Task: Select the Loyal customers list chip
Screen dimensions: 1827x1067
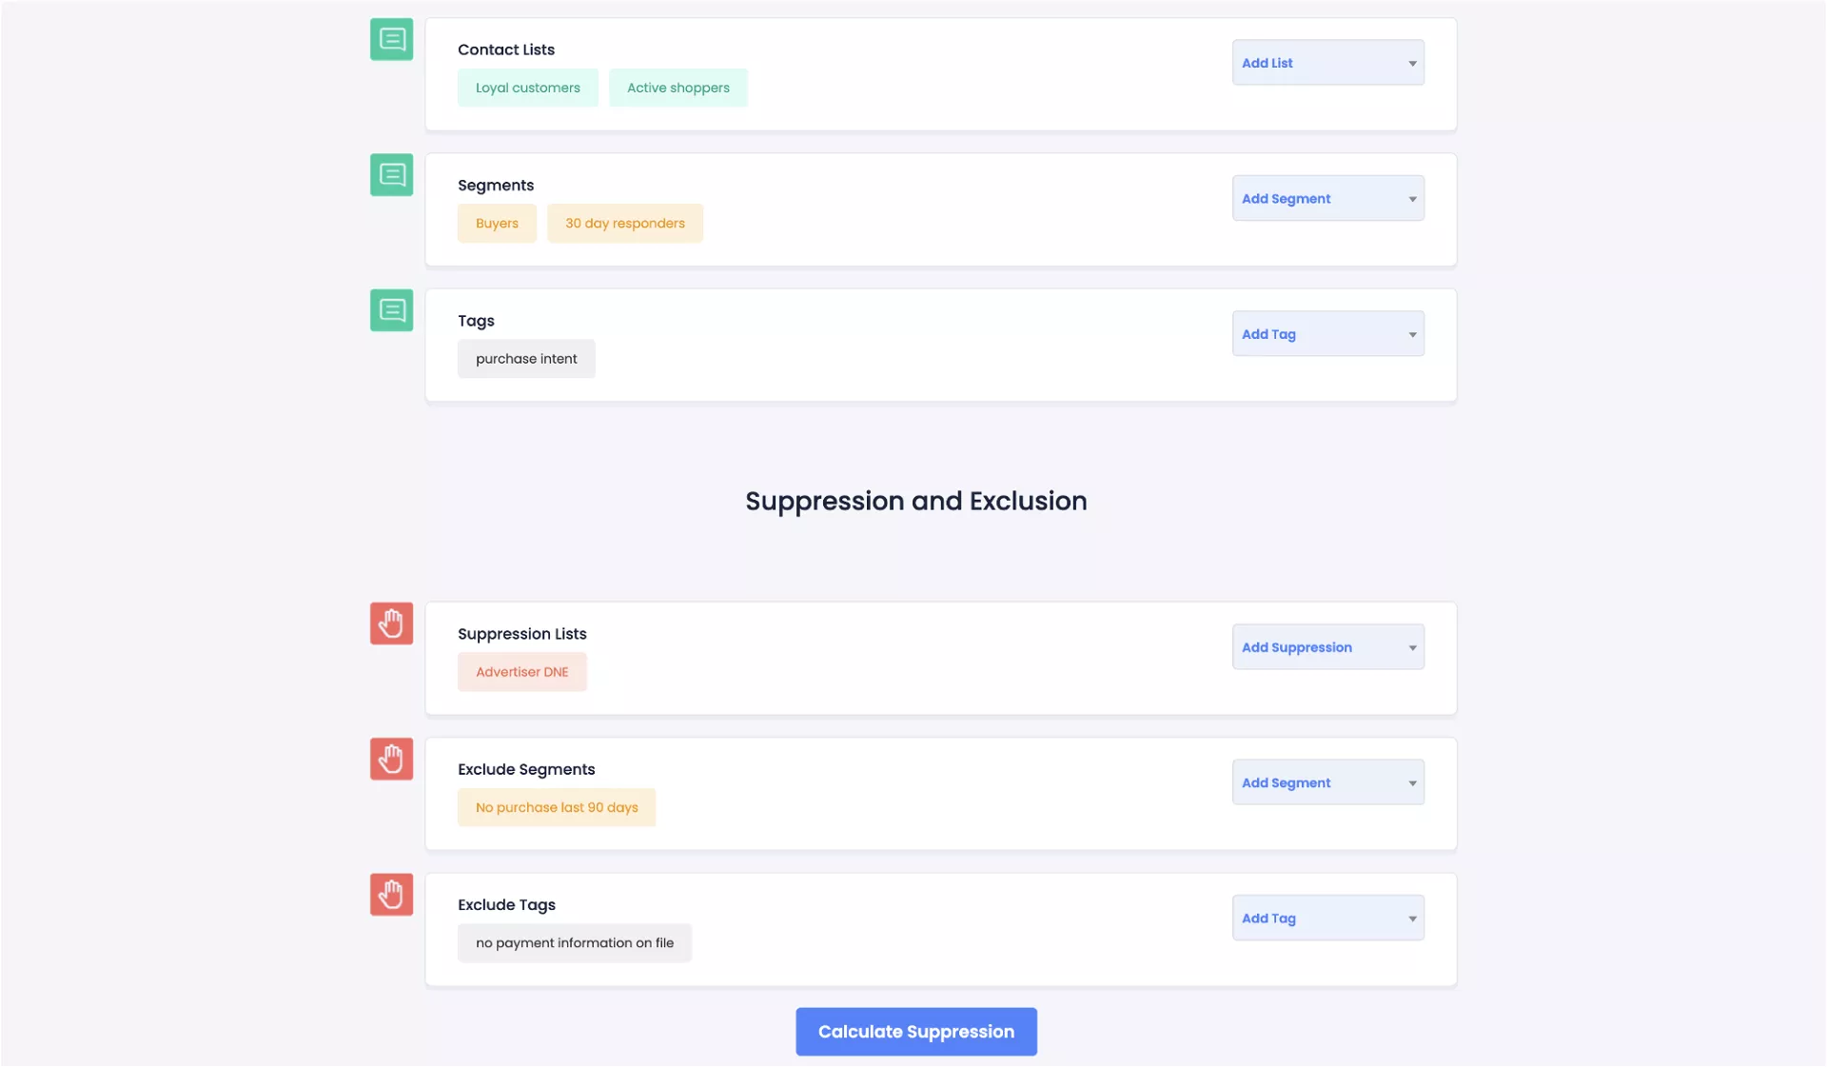Action: pyautogui.click(x=527, y=88)
